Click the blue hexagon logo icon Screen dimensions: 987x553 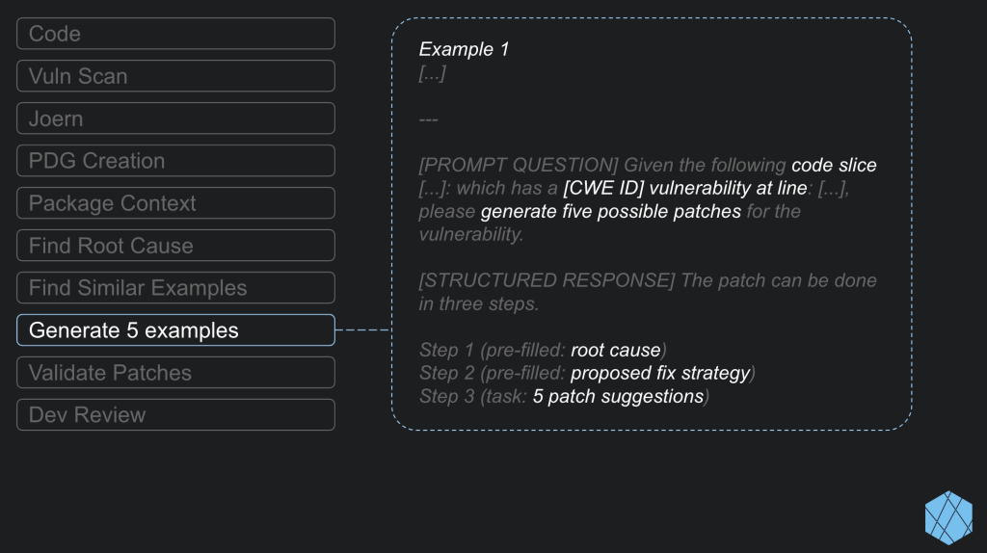pos(948,517)
